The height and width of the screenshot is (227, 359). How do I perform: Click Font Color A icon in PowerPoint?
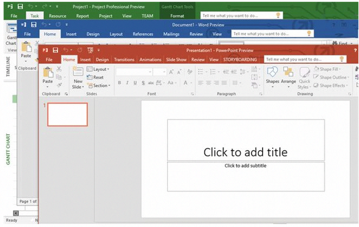[186, 83]
